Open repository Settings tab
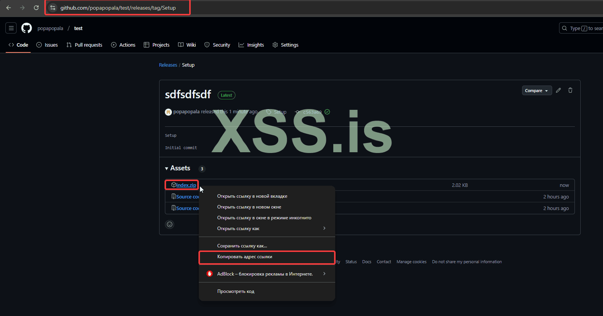The image size is (603, 316). tap(286, 45)
